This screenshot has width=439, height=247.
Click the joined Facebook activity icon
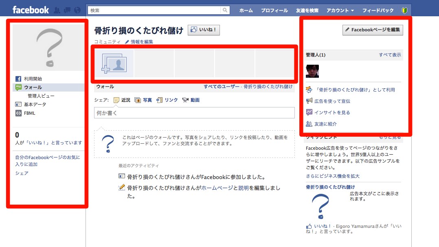pyautogui.click(x=121, y=176)
